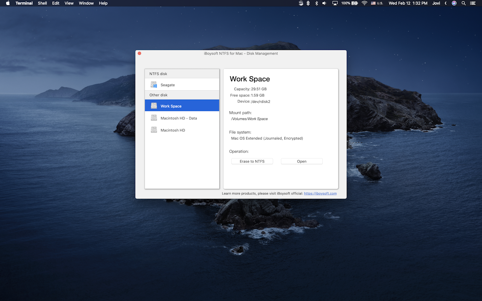Open the Window menu

pos(86,3)
